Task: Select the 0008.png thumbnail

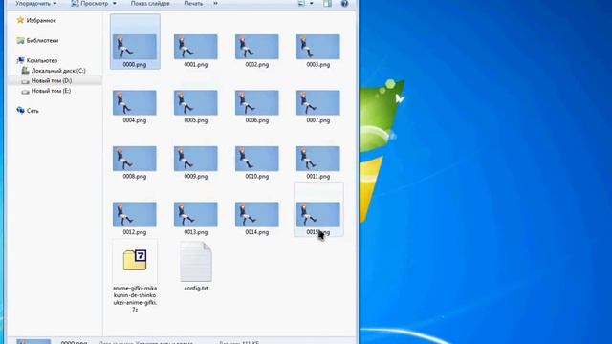Action: pyautogui.click(x=135, y=159)
